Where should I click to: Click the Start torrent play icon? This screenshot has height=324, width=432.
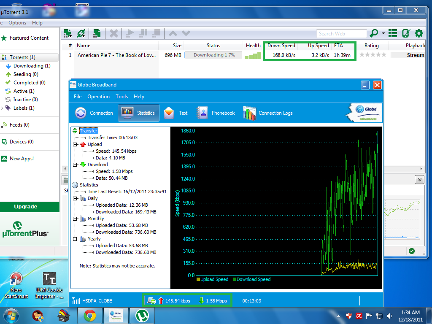pos(130,33)
